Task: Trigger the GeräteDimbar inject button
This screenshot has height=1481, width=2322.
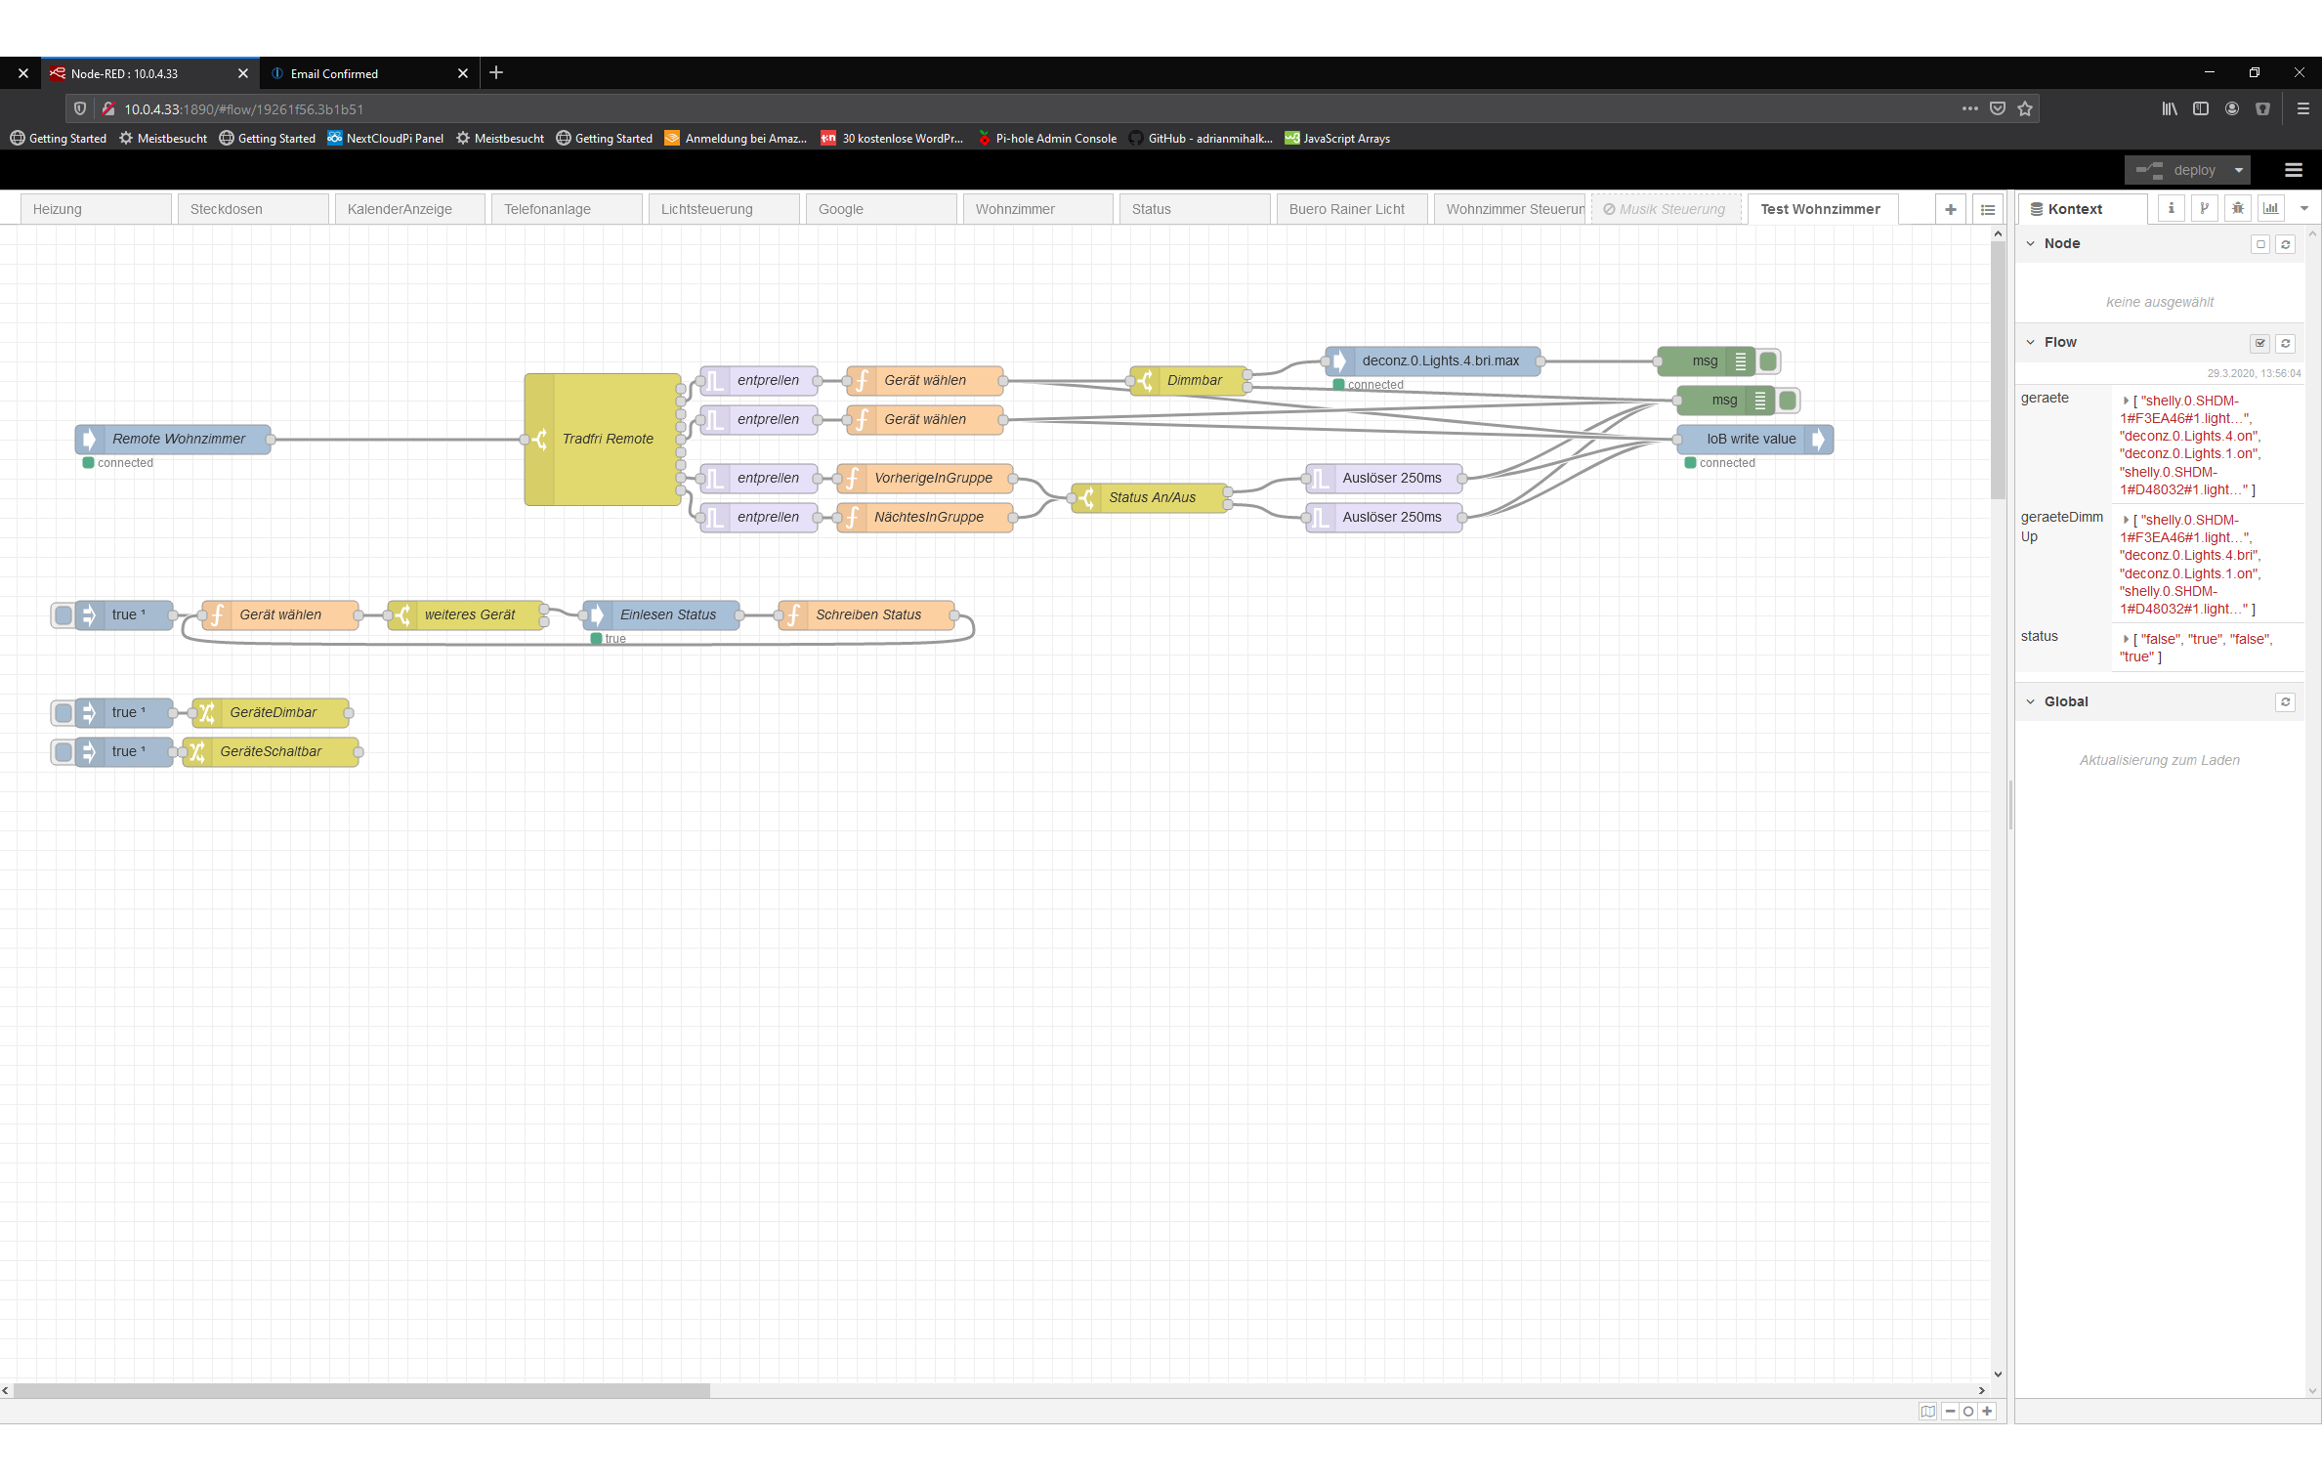Action: tap(63, 713)
